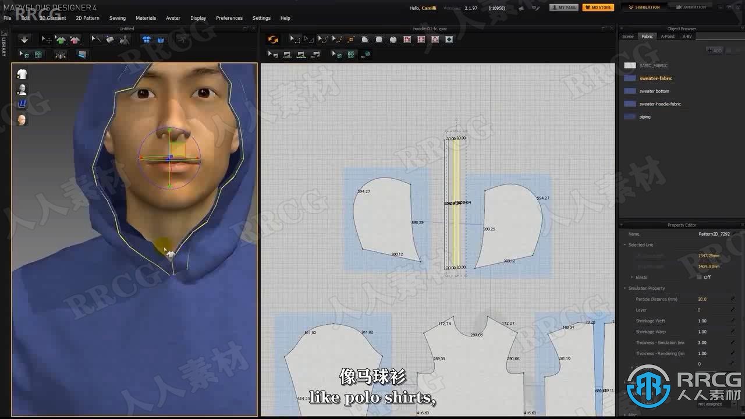Viewport: 745px width, 419px height.
Task: Select the sweater bottom fabric swatch
Action: 630,91
